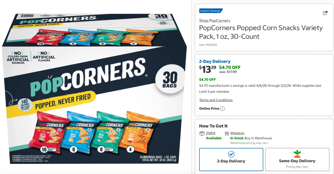Click the carrot icon for Same-Day Delivery
The image size is (334, 174).
pyautogui.click(x=297, y=154)
